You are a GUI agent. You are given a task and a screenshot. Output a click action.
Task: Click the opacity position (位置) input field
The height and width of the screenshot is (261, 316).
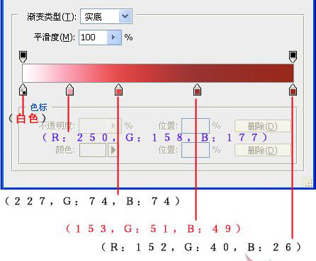point(196,126)
